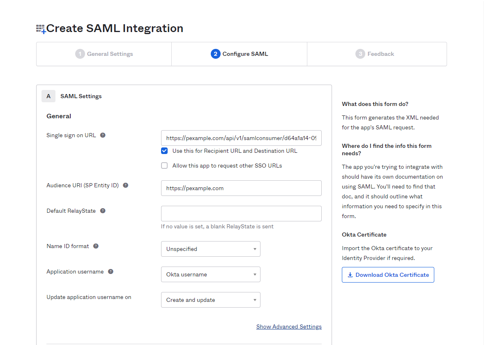The width and height of the screenshot is (484, 345).
Task: Enable Allow this app to request other SSO URLs
Action: [x=164, y=166]
